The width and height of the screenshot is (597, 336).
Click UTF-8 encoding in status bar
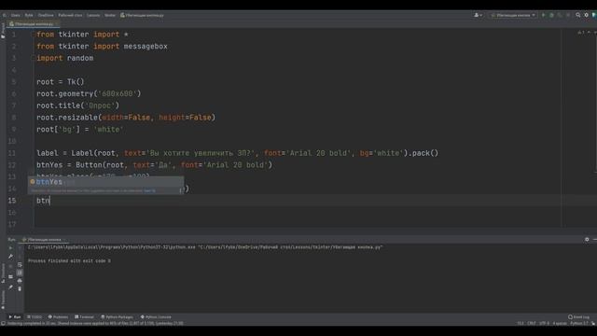[544, 324]
